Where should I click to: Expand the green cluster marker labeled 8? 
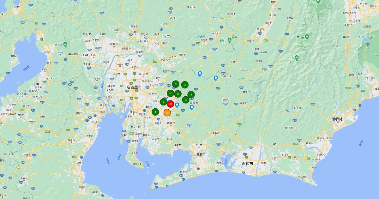click(178, 93)
